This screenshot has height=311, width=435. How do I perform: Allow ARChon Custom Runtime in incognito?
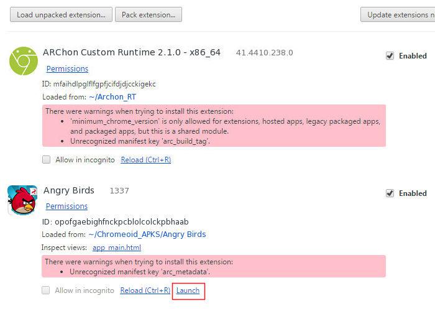pos(47,160)
